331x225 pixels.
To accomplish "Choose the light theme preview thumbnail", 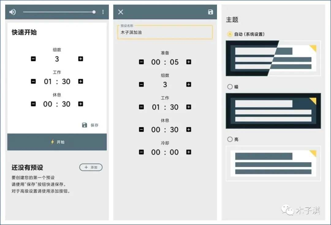I will click(x=273, y=163).
